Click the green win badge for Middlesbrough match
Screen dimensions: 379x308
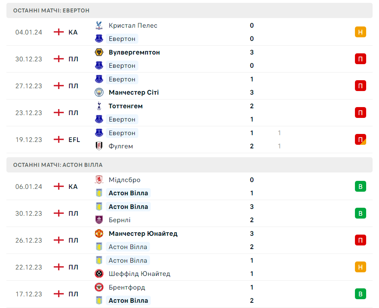pos(360,186)
